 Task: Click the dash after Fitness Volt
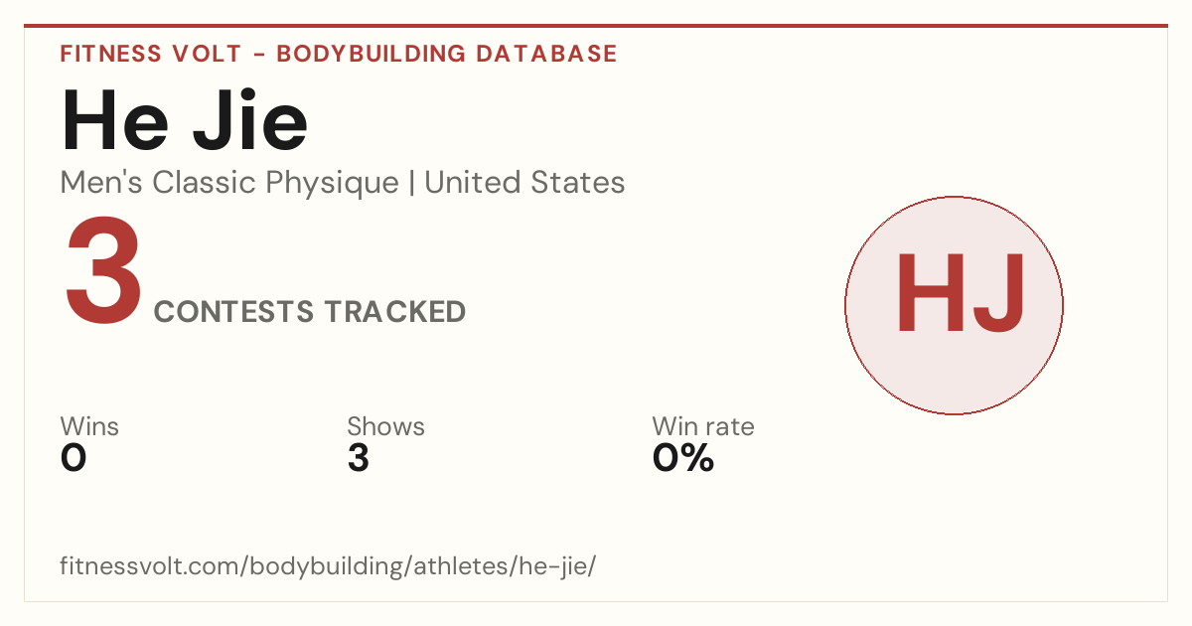coord(256,54)
